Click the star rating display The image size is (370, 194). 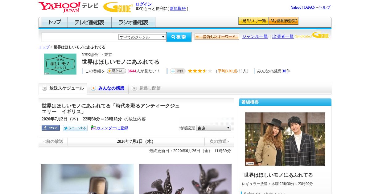tap(200, 71)
